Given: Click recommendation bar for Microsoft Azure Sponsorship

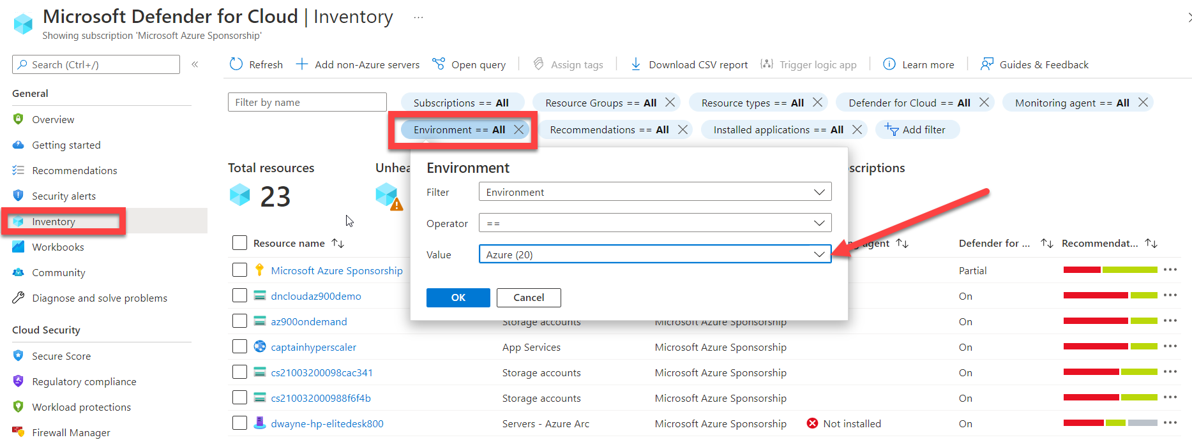Looking at the screenshot, I should (x=1110, y=270).
